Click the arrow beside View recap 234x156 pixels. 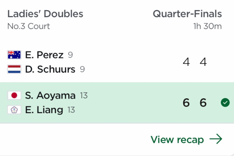click(x=216, y=139)
